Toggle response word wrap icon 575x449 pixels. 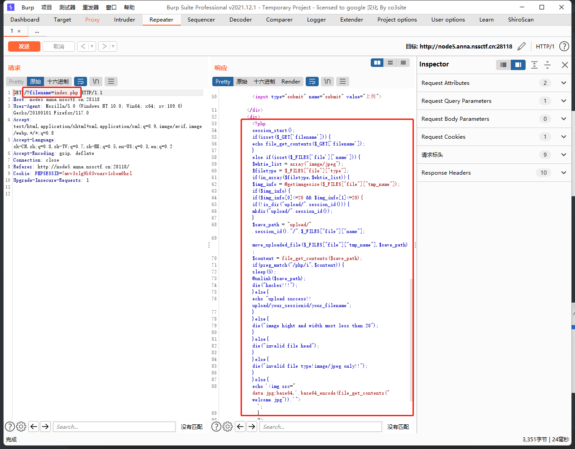pos(312,81)
